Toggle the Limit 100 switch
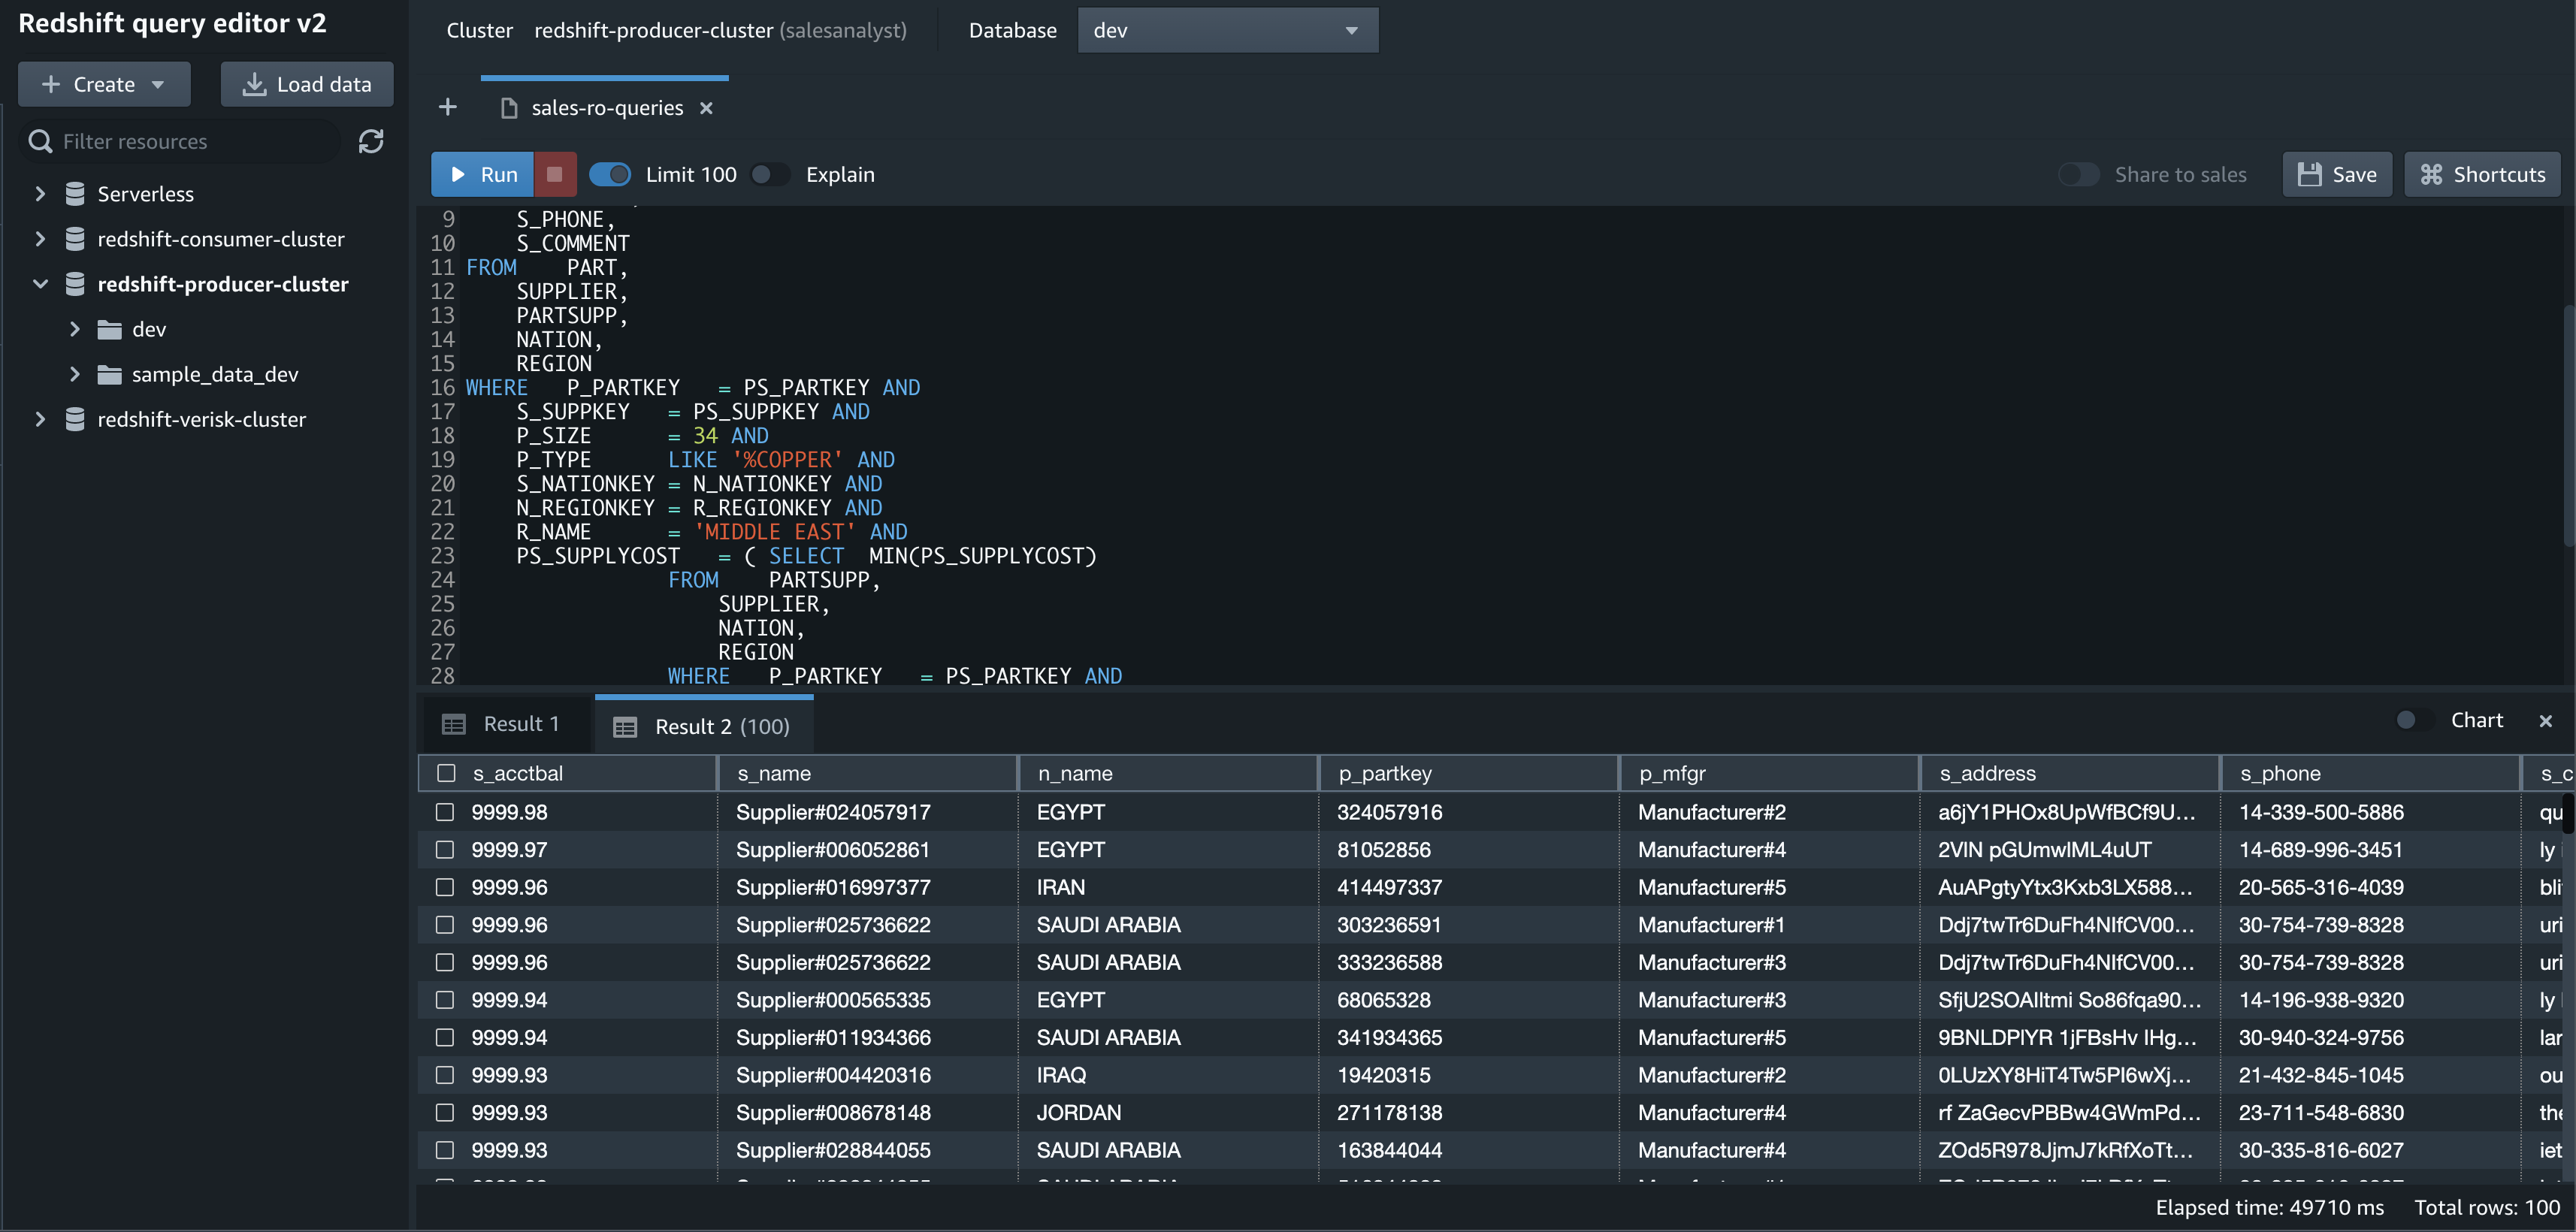The image size is (2576, 1232). tap(610, 174)
